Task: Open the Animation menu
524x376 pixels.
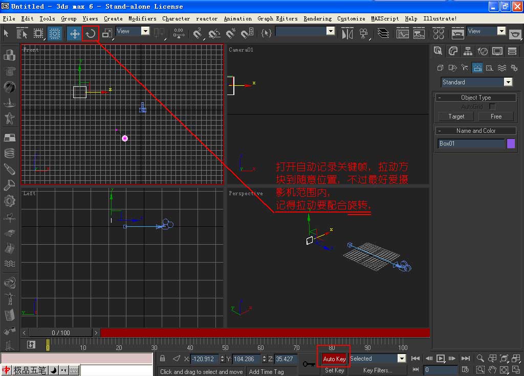Action: tap(237, 19)
